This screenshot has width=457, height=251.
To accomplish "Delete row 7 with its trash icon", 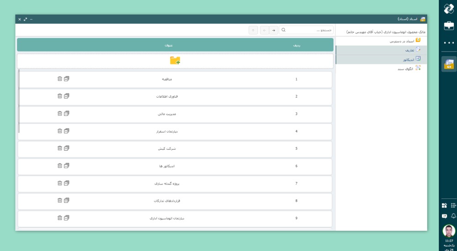I will click(60, 183).
